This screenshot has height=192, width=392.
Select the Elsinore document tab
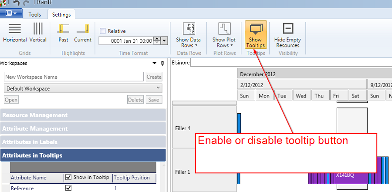coord(181,63)
